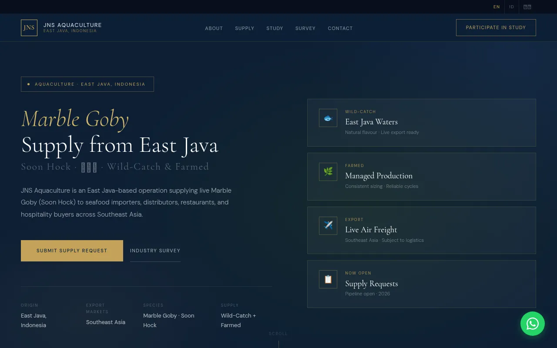Click Southeast Asia · Subject to logistics text
Viewport: 557px width, 348px height.
click(384, 240)
